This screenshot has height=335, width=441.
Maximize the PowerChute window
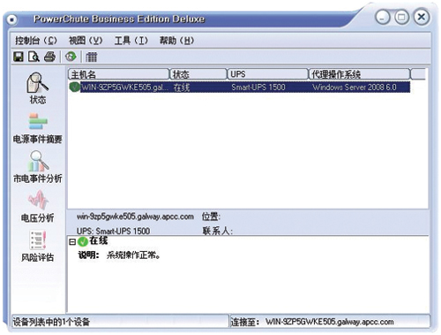(x=401, y=17)
